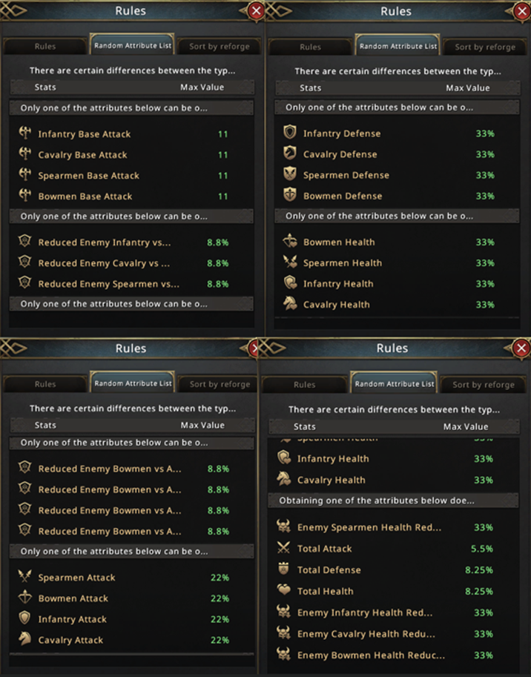Click the Infantry Base Attack axe icon
The width and height of the screenshot is (531, 677).
(x=26, y=134)
